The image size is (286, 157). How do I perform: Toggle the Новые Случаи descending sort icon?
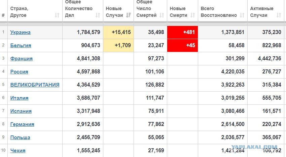point(129,15)
